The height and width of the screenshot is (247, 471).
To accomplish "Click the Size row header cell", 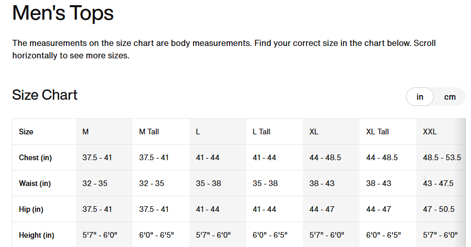I will click(x=26, y=132).
